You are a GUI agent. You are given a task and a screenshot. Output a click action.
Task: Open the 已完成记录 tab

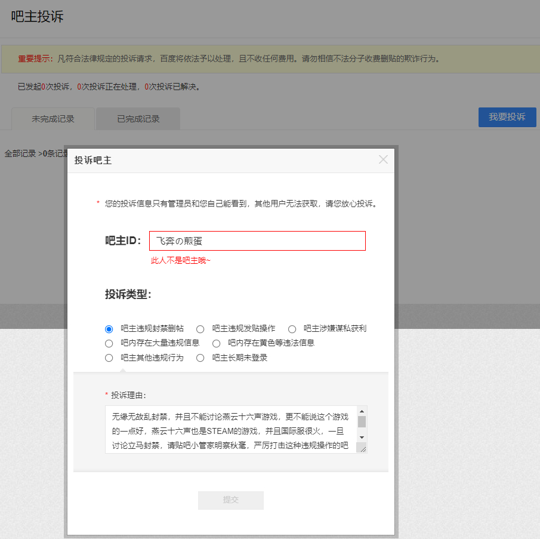click(138, 119)
